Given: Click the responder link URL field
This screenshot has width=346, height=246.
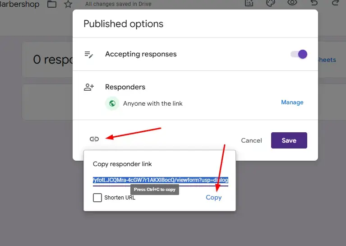Looking at the screenshot, I should click(x=161, y=180).
